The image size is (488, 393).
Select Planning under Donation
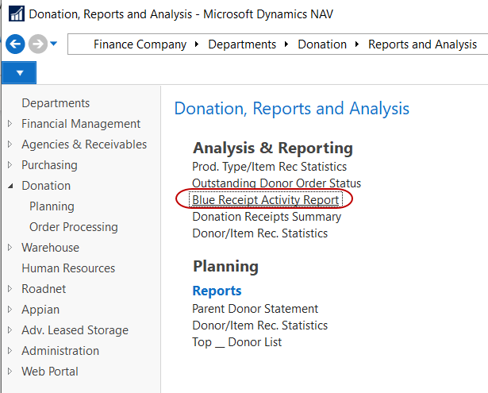[52, 206]
